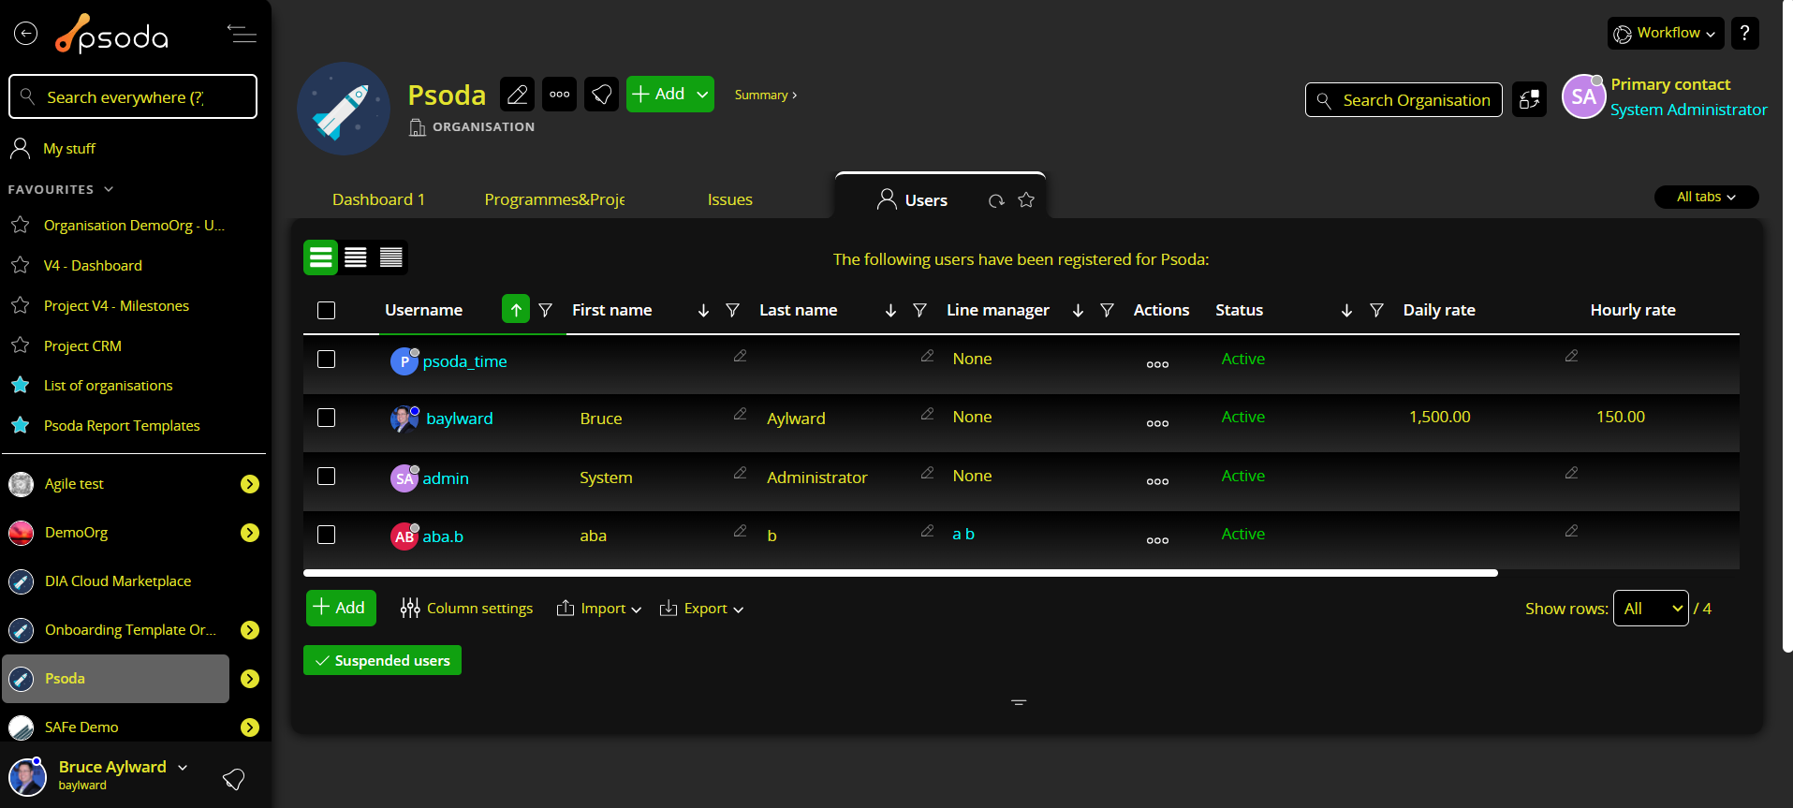This screenshot has height=808, width=1793.
Task: Edit daily rate pencil in aba.b row
Action: (1571, 531)
